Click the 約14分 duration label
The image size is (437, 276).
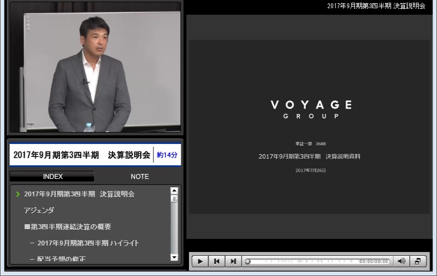[x=167, y=155]
